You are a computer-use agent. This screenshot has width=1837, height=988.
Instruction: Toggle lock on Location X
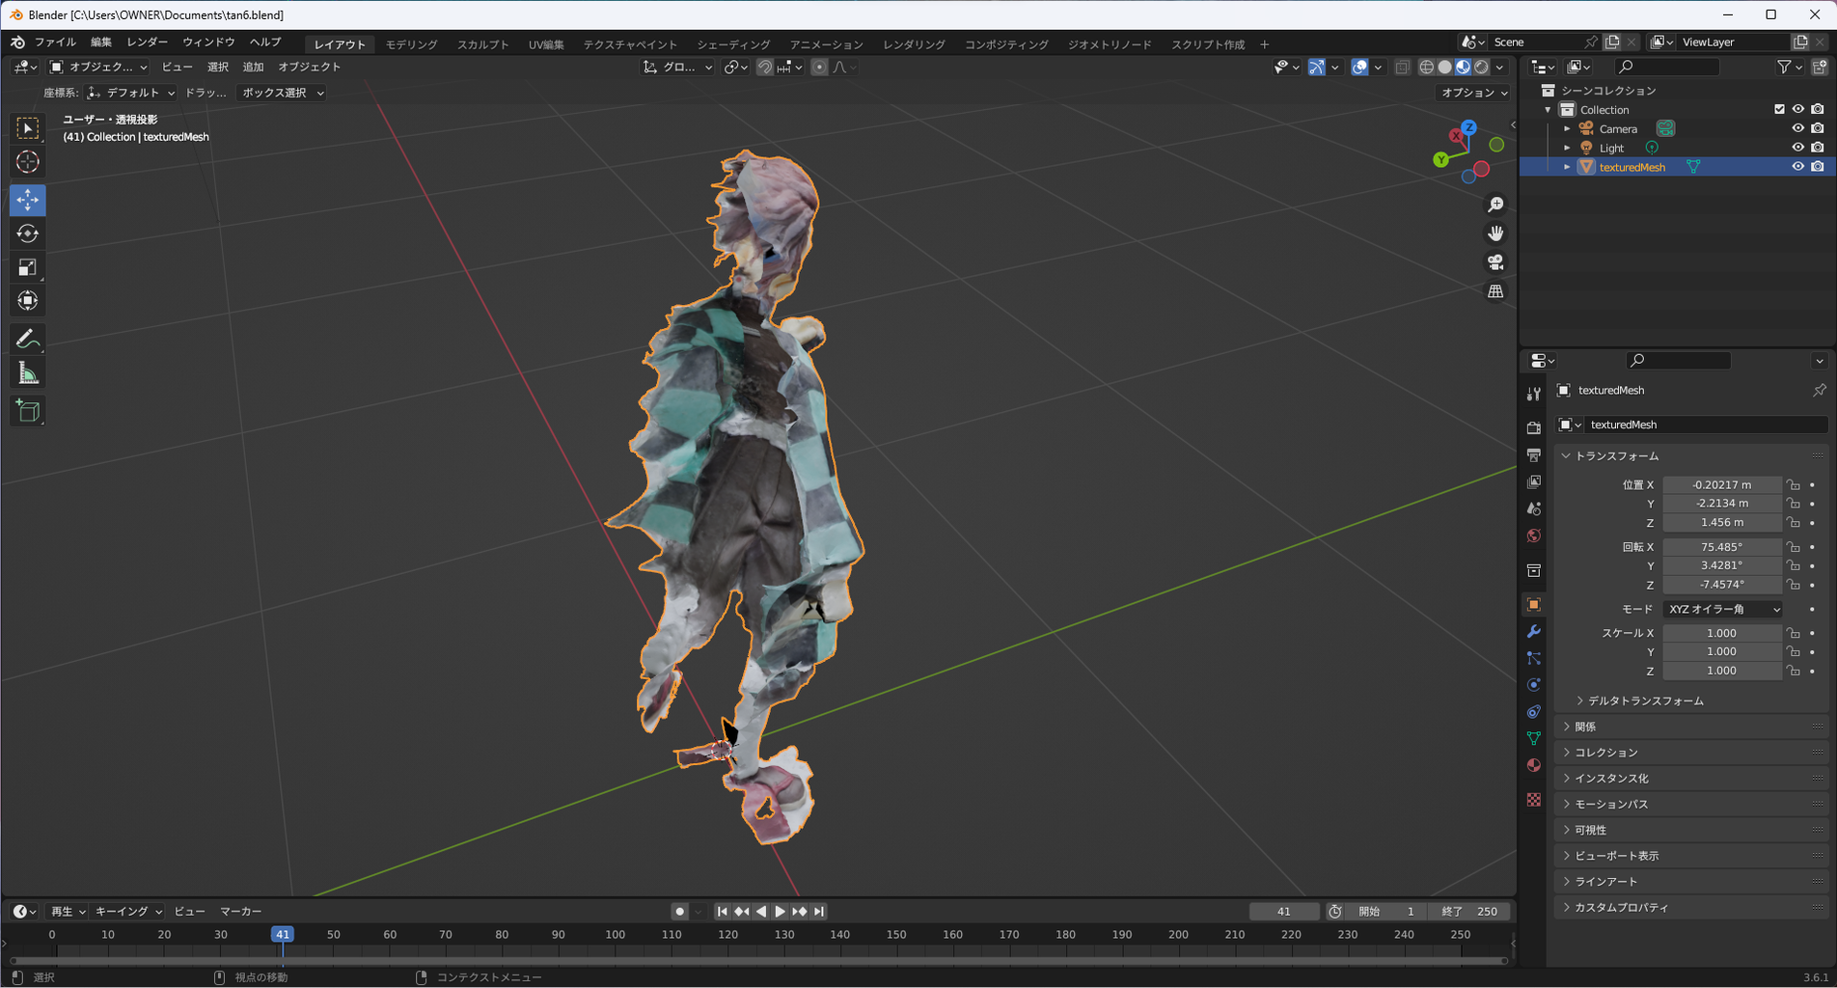[1793, 484]
